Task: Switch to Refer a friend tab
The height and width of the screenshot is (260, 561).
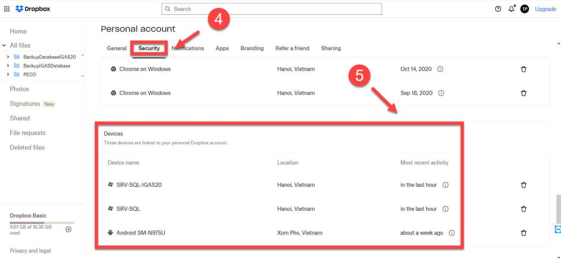Action: tap(293, 48)
